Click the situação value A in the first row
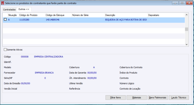The width and height of the screenshot is (194, 105). coord(9,20)
